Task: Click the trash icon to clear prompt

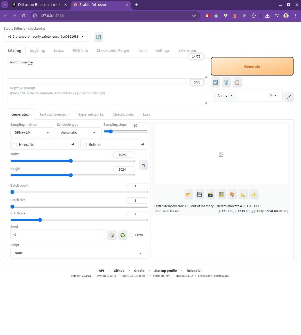Action: click(x=226, y=82)
